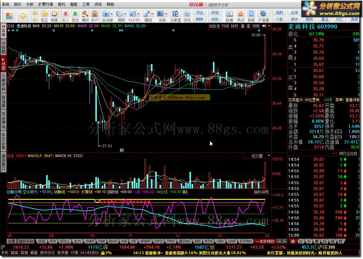Toggle 均线 moving averages display
Viewport: 363px width, 259px height.
coord(225,26)
